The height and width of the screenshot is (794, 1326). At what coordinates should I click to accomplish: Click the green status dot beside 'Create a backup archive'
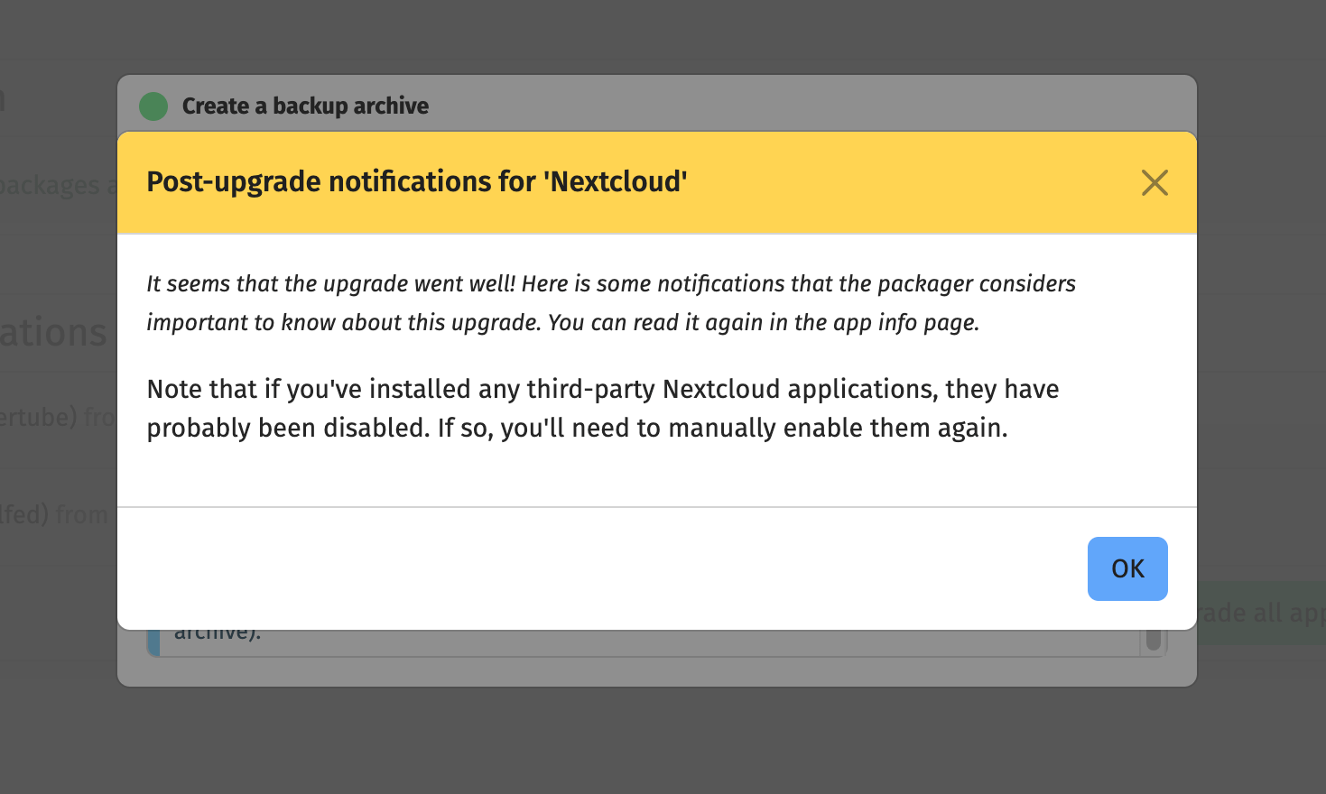tap(153, 106)
